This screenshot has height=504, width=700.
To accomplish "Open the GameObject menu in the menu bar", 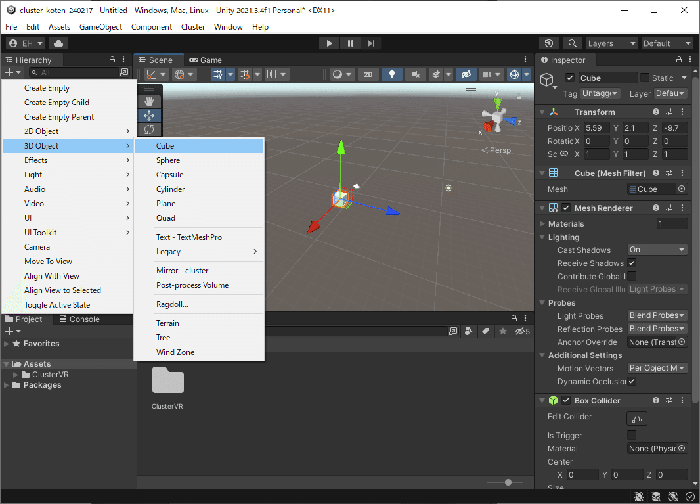I will coord(101,27).
